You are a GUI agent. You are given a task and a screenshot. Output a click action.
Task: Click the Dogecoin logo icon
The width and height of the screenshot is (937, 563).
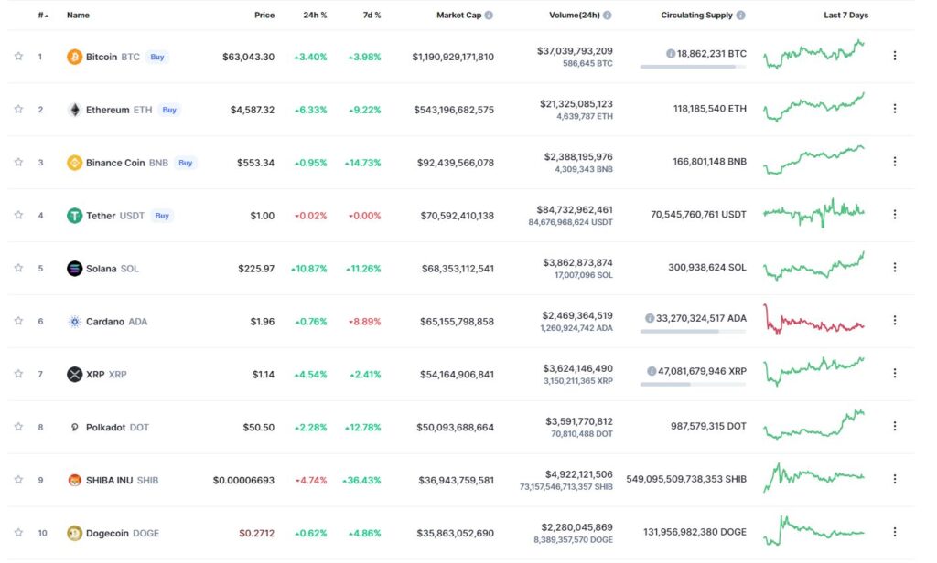pyautogui.click(x=74, y=533)
